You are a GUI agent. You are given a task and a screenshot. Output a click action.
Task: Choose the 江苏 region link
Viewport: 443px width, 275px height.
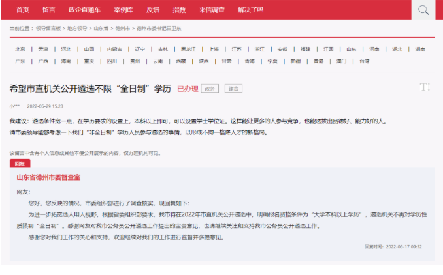pyautogui.click(x=237, y=50)
